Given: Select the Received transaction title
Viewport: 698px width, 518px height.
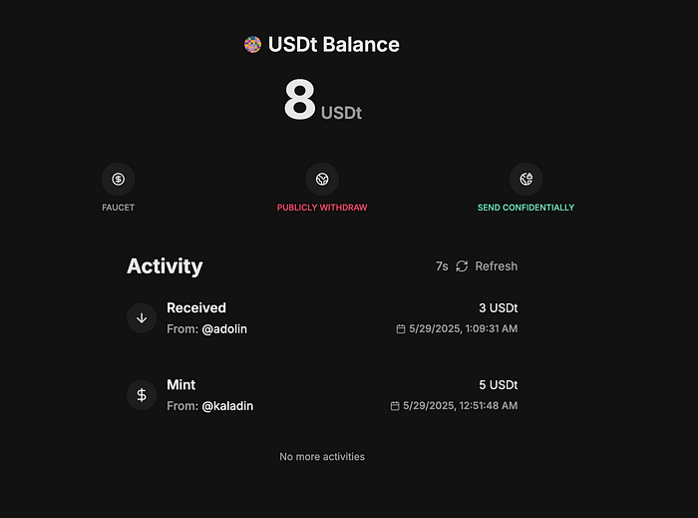Looking at the screenshot, I should (196, 307).
